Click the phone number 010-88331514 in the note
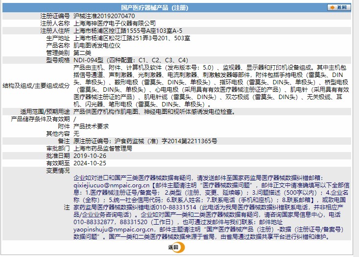359x257 pixels. pos(176,207)
